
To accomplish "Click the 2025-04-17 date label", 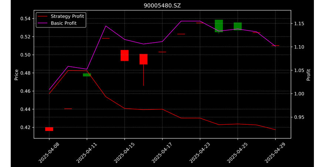I will pyautogui.click(x=162, y=153).
